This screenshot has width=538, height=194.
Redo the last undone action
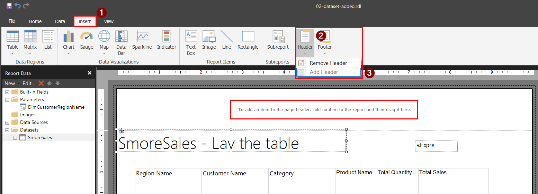tap(26, 6)
